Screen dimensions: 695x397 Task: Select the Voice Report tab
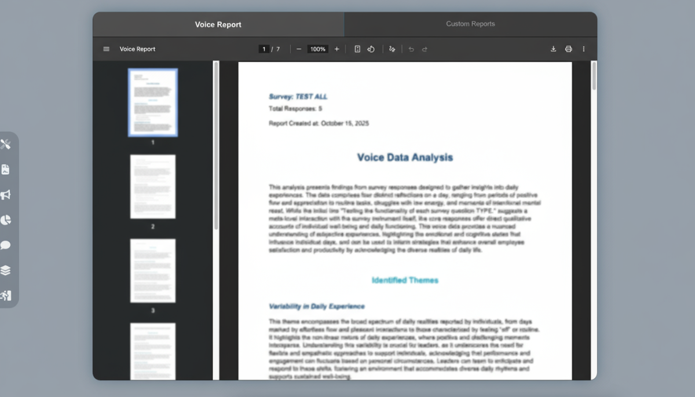(218, 24)
